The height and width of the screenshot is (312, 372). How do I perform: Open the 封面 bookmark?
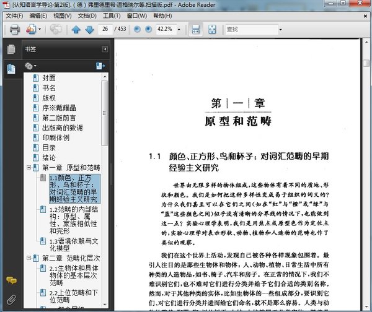[49, 78]
